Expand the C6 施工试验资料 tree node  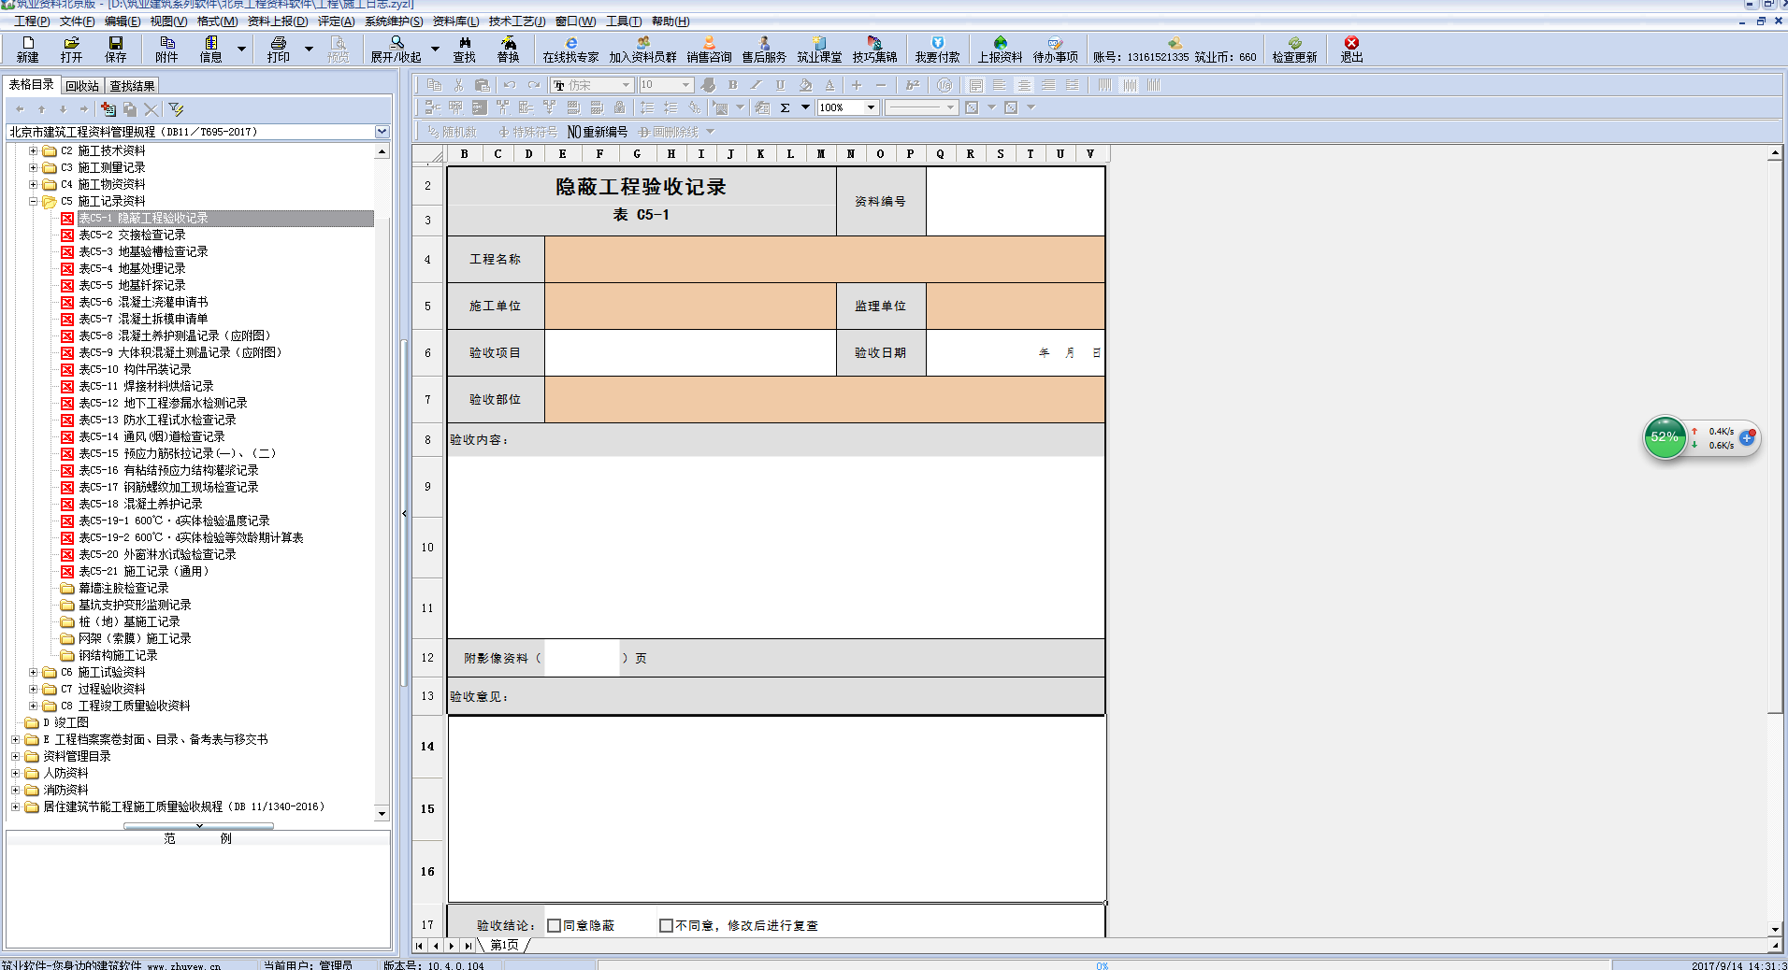pos(34,672)
